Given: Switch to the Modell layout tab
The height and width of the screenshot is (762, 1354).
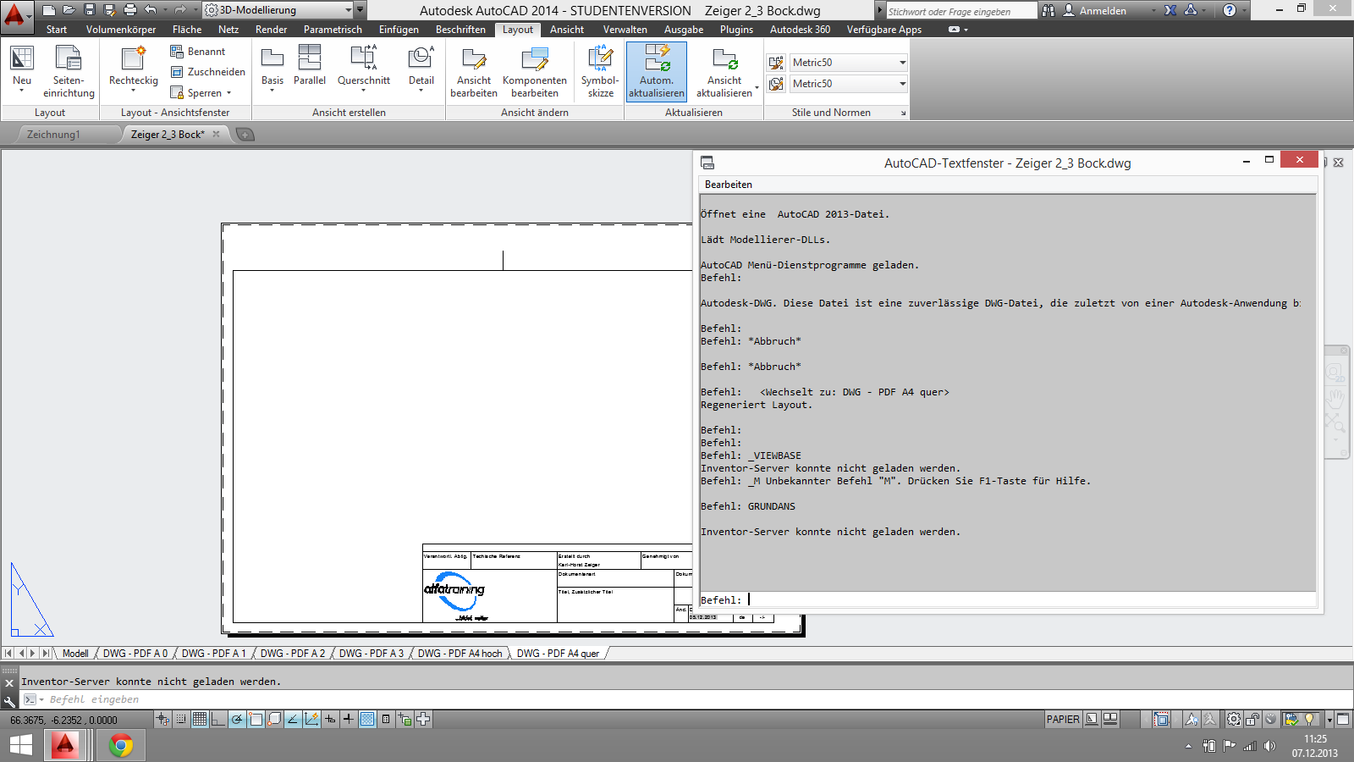Looking at the screenshot, I should tap(75, 654).
